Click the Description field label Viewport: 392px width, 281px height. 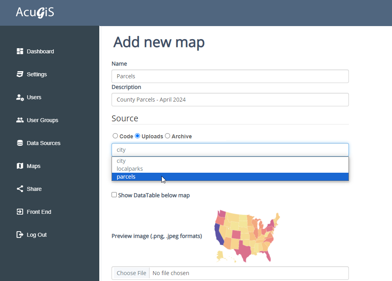pyautogui.click(x=126, y=87)
